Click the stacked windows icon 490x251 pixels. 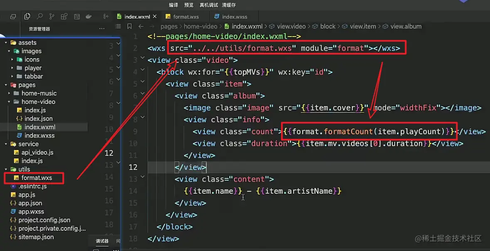click(x=13, y=17)
